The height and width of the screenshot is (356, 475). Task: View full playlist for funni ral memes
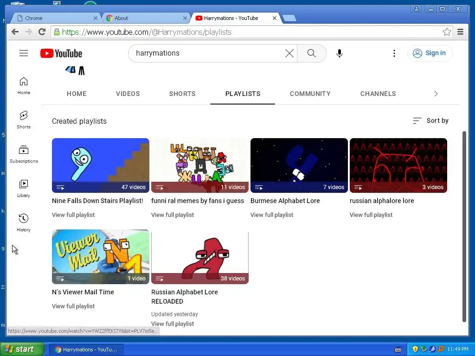coord(173,215)
